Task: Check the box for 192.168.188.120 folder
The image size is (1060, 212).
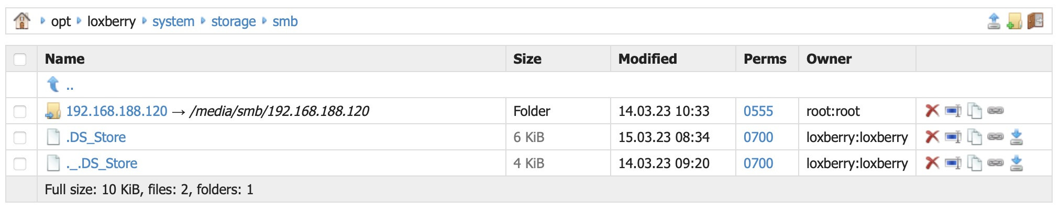Action: click(x=20, y=111)
